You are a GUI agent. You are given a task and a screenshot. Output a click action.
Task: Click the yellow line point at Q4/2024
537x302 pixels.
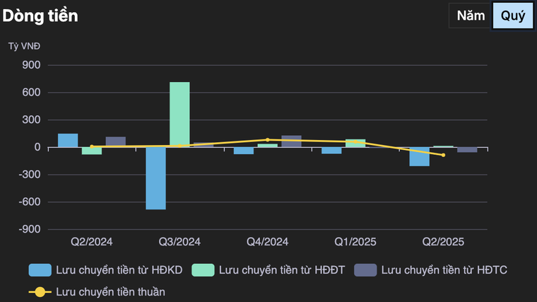click(267, 140)
